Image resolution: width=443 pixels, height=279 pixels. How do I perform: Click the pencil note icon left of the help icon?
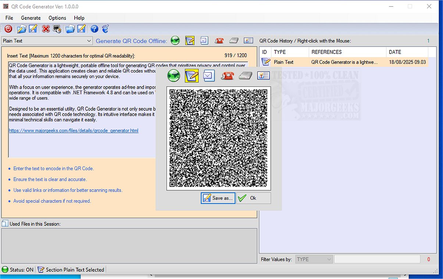coord(82,29)
